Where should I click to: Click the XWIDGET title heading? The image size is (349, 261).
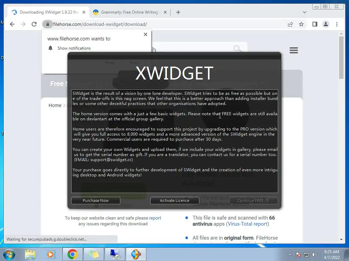pyautogui.click(x=174, y=73)
